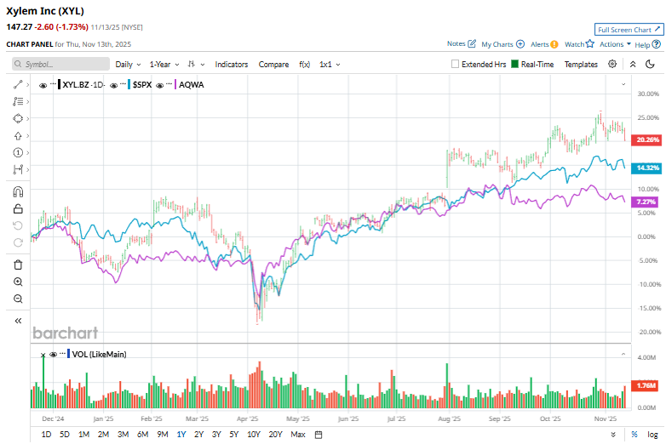This screenshot has width=666, height=444.
Task: Click the Alerts exclamation icon
Action: 554,44
